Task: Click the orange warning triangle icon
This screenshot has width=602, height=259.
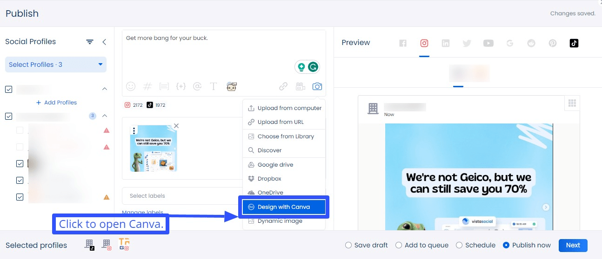Action: click(x=107, y=197)
